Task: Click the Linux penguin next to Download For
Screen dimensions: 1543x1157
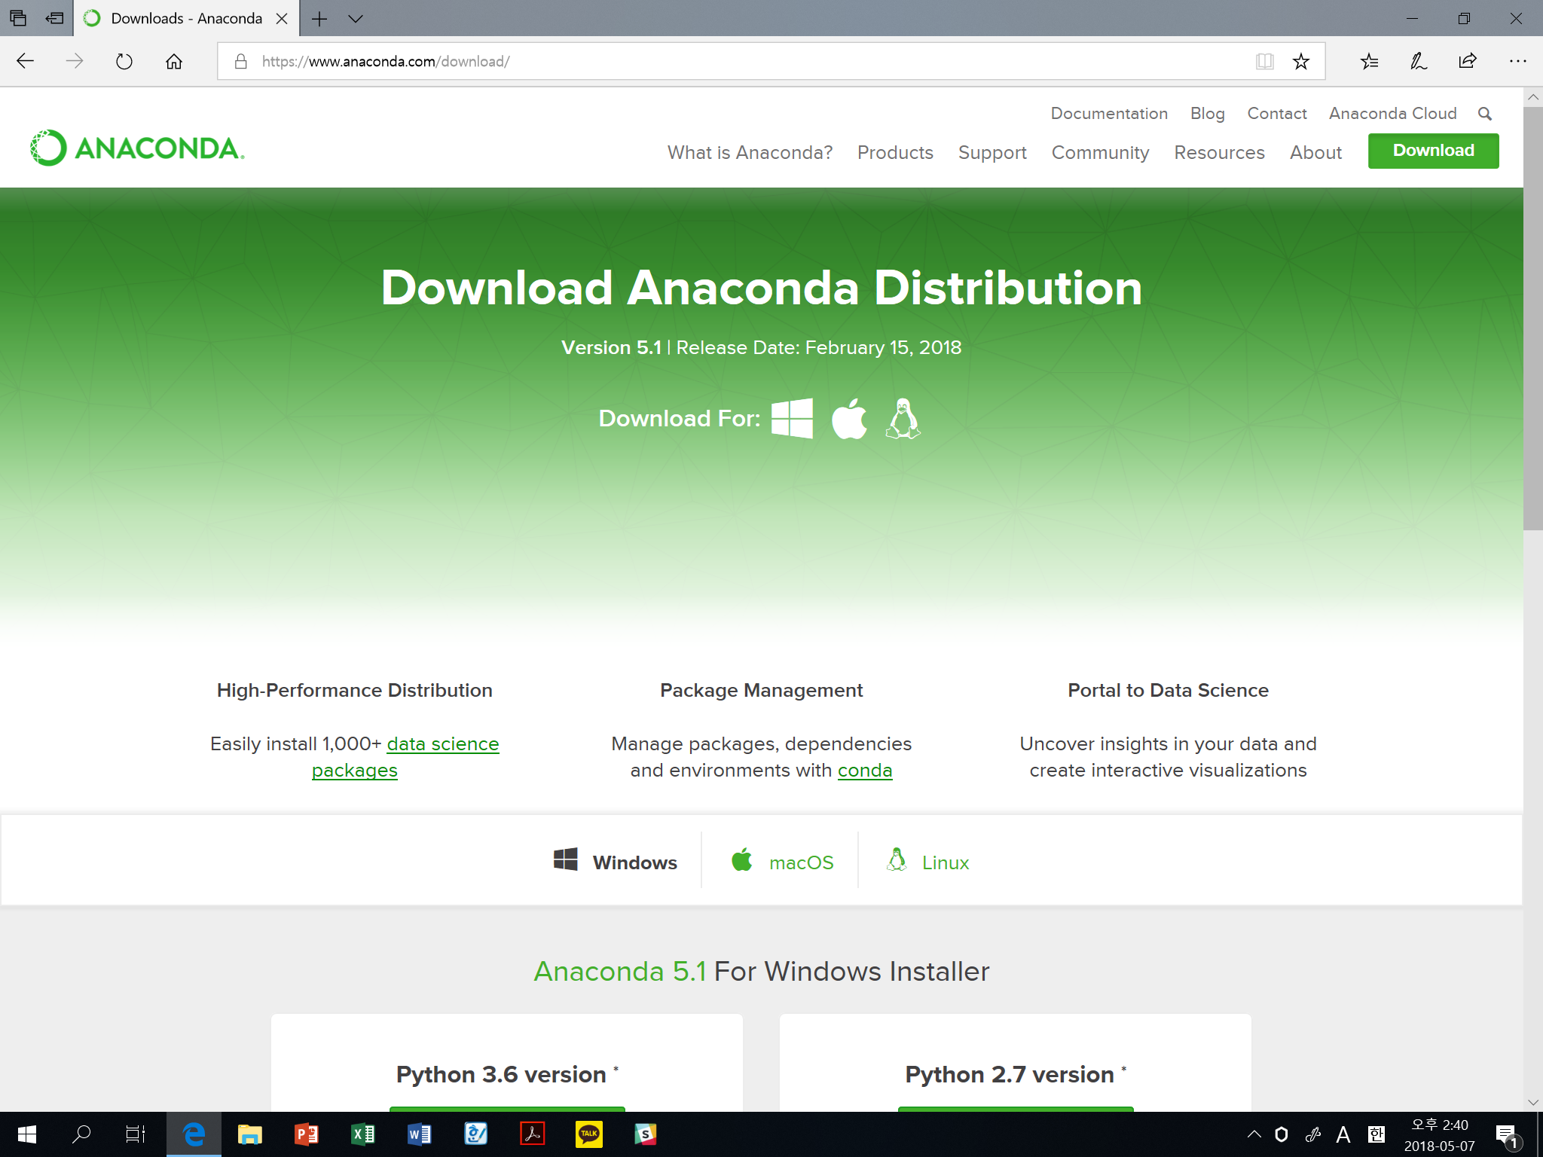Action: coord(903,418)
